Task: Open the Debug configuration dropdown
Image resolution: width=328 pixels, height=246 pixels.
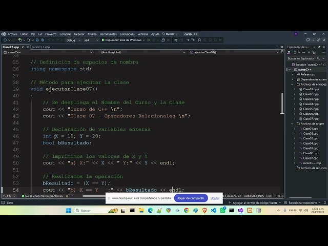Action: (x=73, y=40)
